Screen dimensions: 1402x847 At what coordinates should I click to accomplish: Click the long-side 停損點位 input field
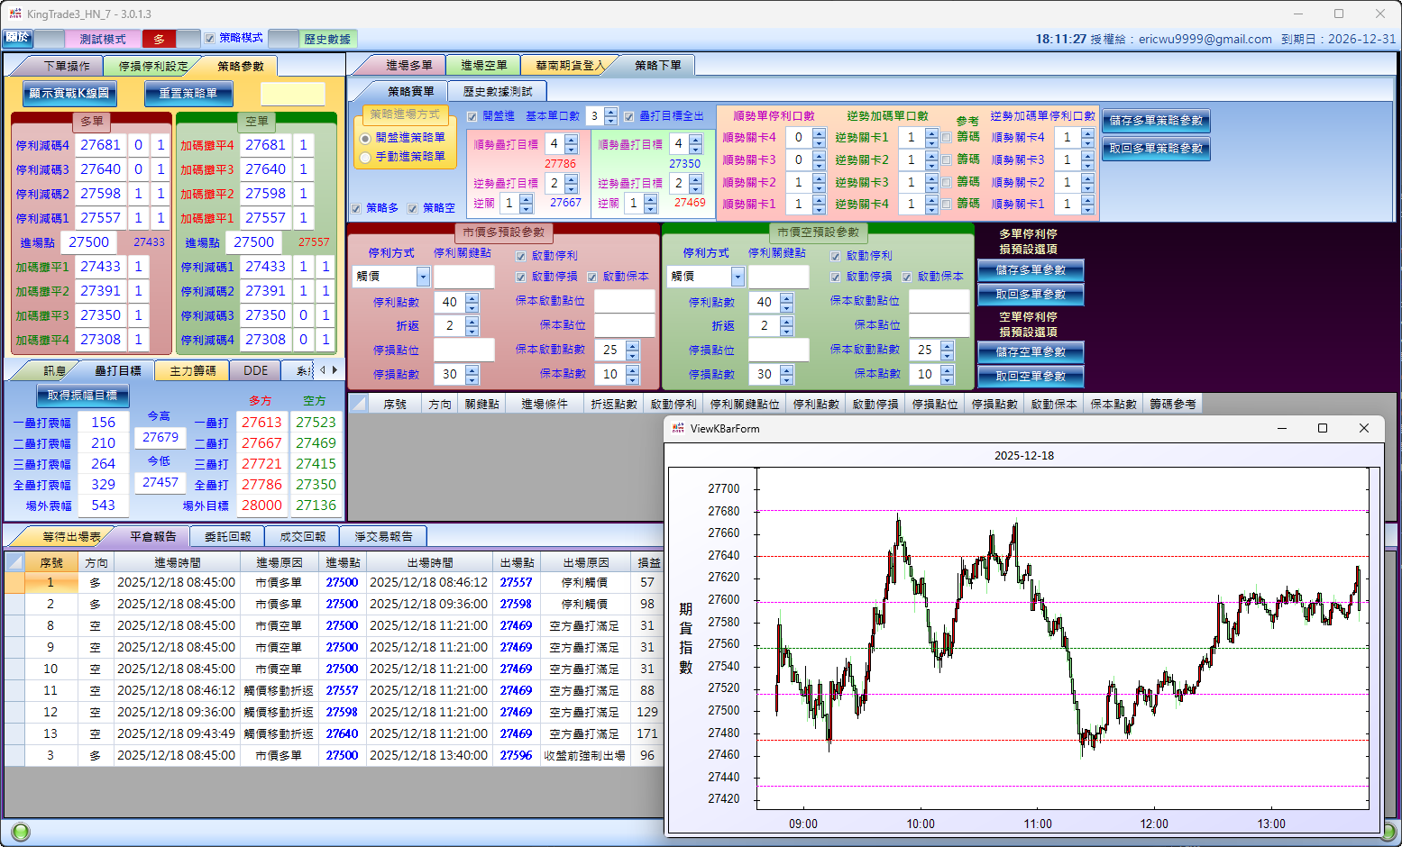coord(463,350)
